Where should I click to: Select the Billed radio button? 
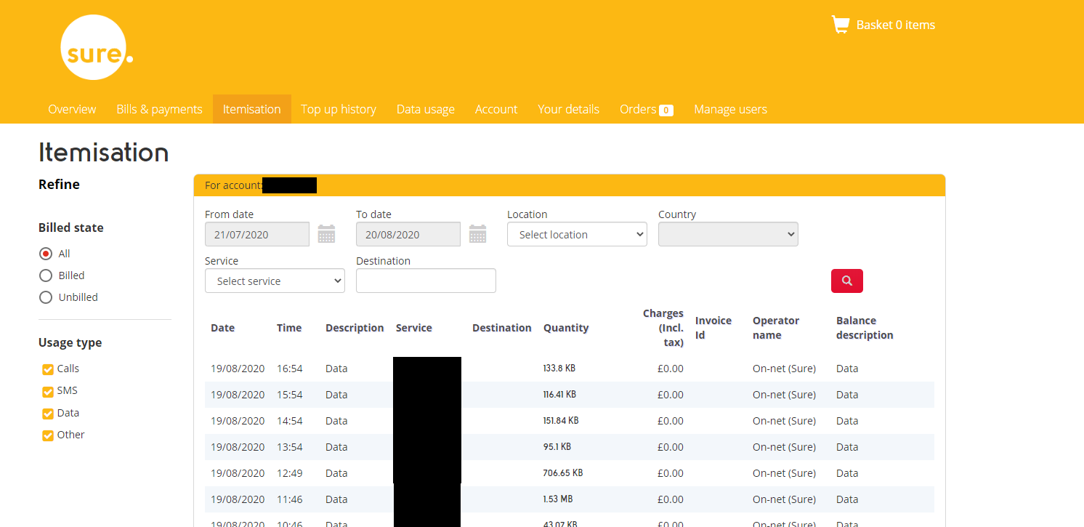[x=46, y=275]
